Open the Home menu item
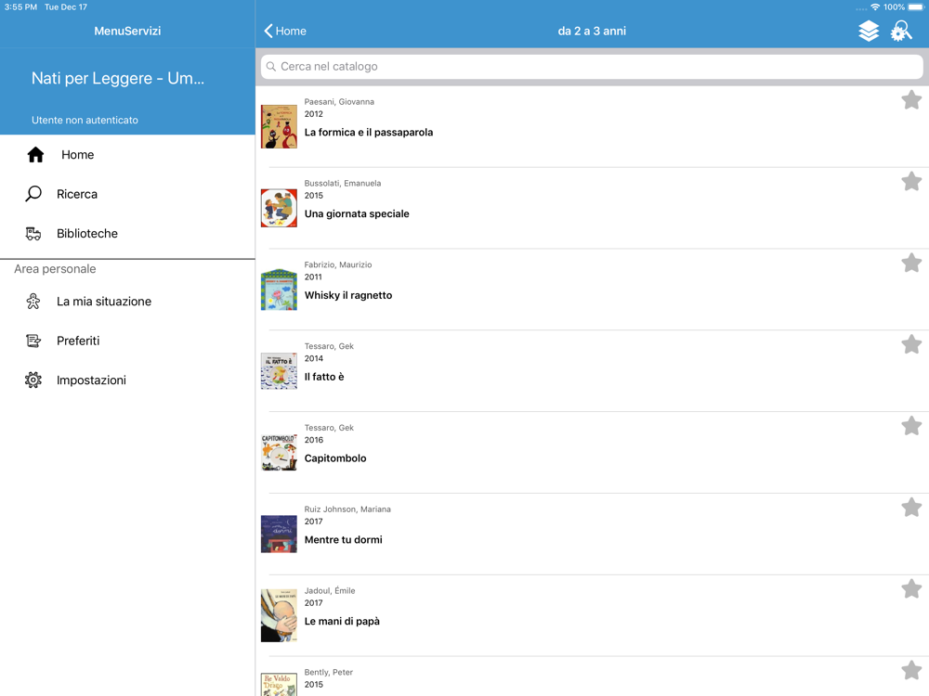Image resolution: width=929 pixels, height=696 pixels. point(127,154)
